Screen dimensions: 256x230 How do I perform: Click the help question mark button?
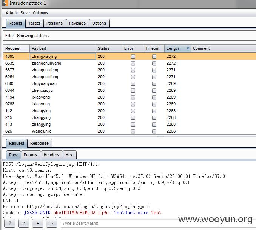tap(10, 223)
